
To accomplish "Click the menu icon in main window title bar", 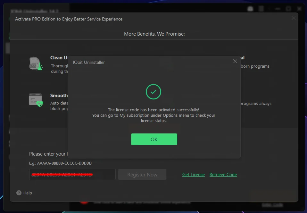I will [261, 9].
